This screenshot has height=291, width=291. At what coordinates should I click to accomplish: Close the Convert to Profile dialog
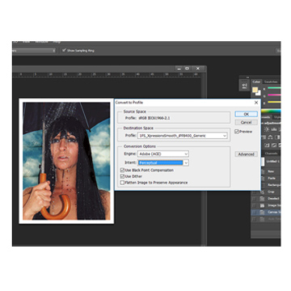click(x=256, y=103)
